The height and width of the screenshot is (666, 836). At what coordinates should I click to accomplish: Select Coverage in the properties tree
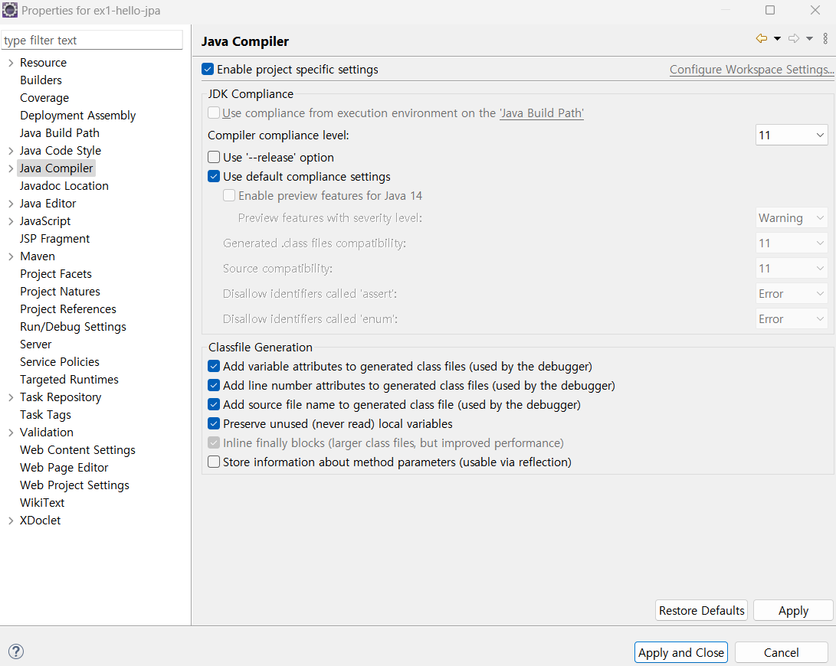coord(44,97)
